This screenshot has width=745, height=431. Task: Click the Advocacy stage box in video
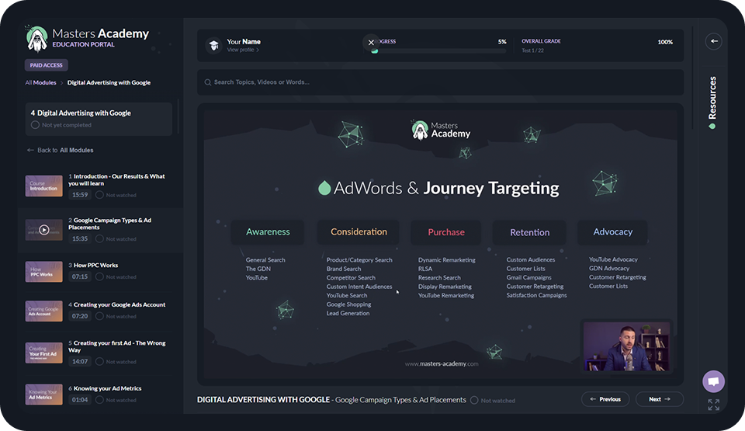pyautogui.click(x=612, y=232)
